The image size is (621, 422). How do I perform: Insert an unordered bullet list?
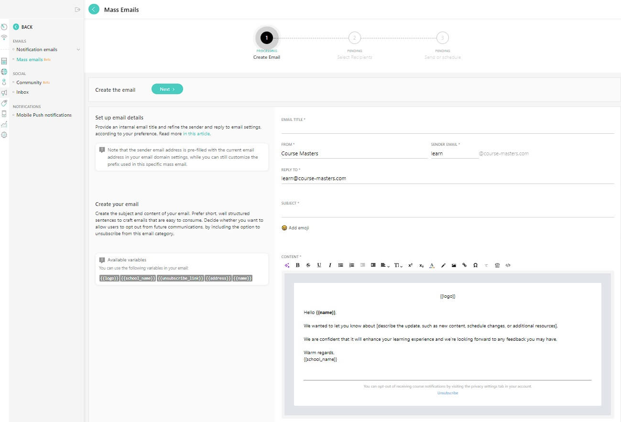pos(341,265)
